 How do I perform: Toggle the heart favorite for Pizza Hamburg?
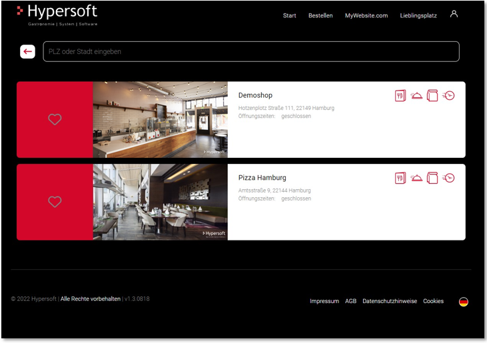click(x=55, y=202)
